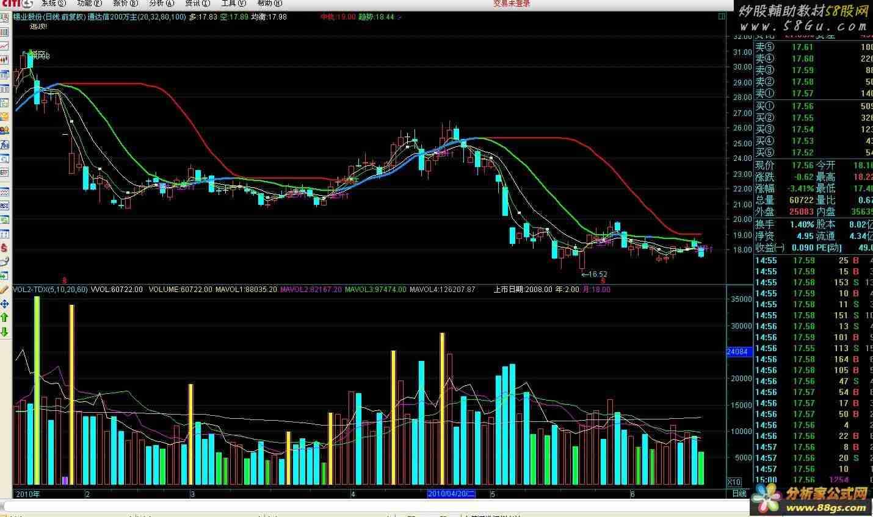Click the orange mail icon in left sidebar
The height and width of the screenshot is (517, 873).
[5, 116]
